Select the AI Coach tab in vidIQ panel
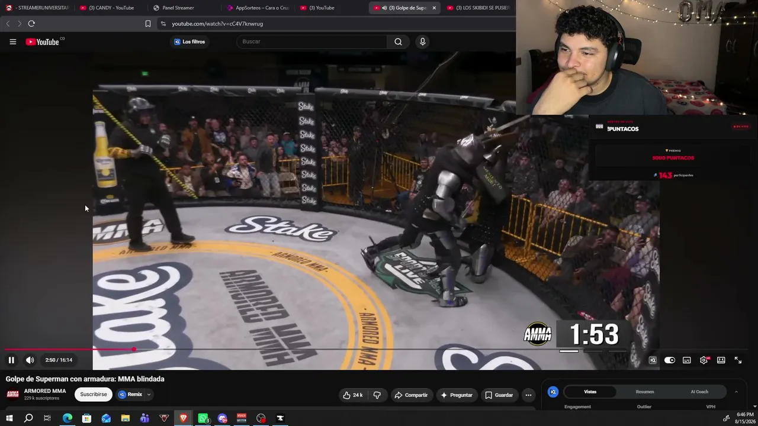The image size is (758, 426). click(x=699, y=392)
